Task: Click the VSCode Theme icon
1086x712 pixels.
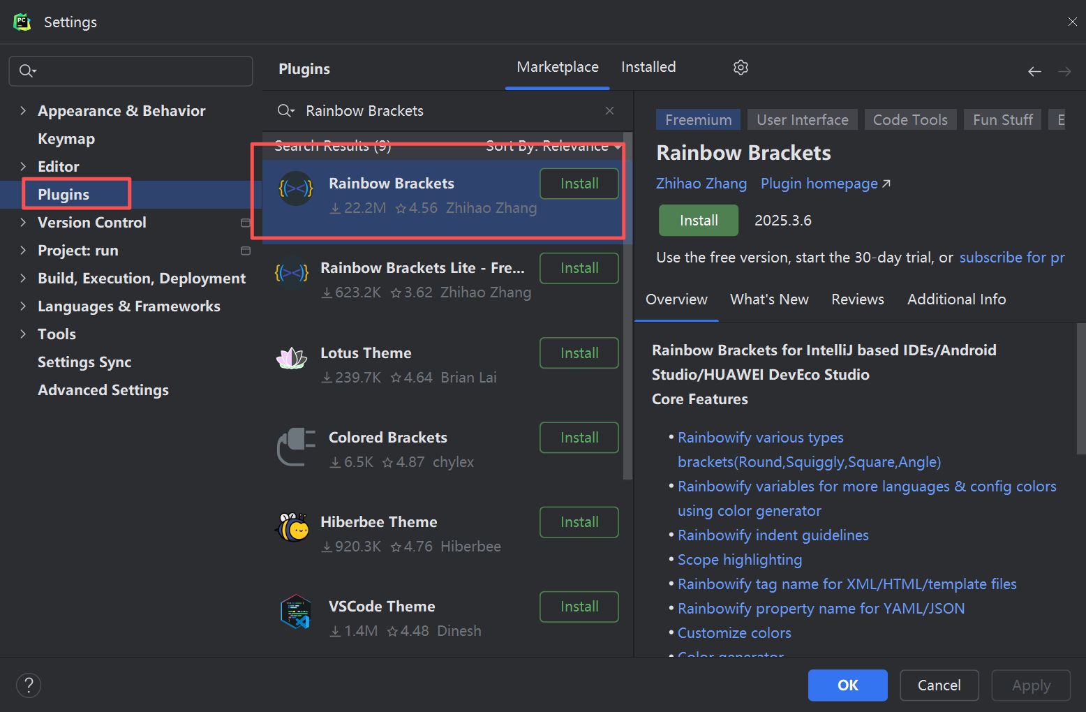Action: click(296, 611)
